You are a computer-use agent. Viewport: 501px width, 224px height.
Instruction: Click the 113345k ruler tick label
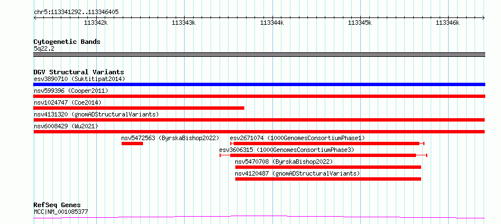point(360,23)
